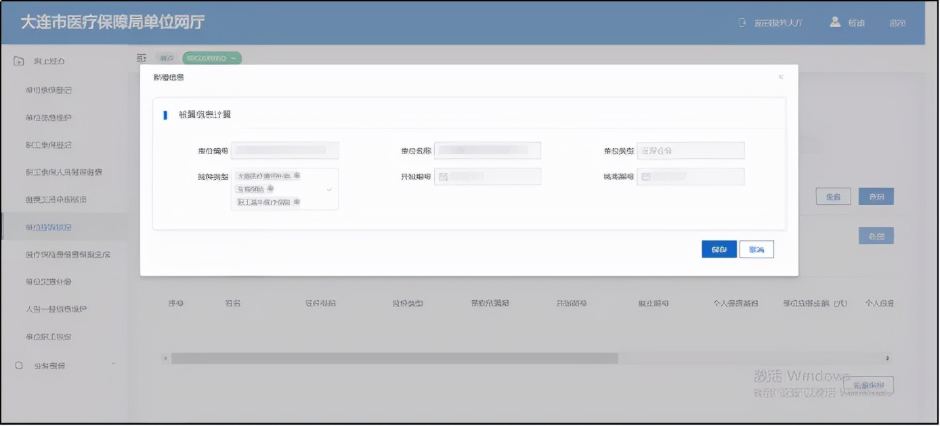
Task: Click the white cancel button in the dialog
Action: 756,250
